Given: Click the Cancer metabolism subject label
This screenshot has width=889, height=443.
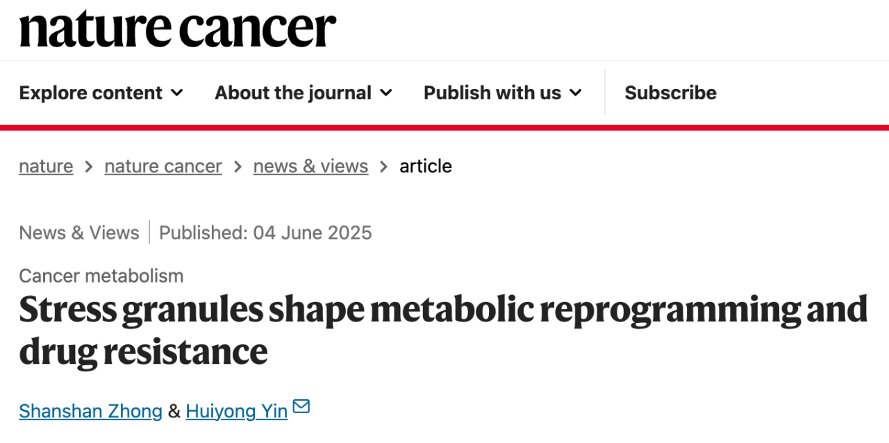Looking at the screenshot, I should [101, 276].
